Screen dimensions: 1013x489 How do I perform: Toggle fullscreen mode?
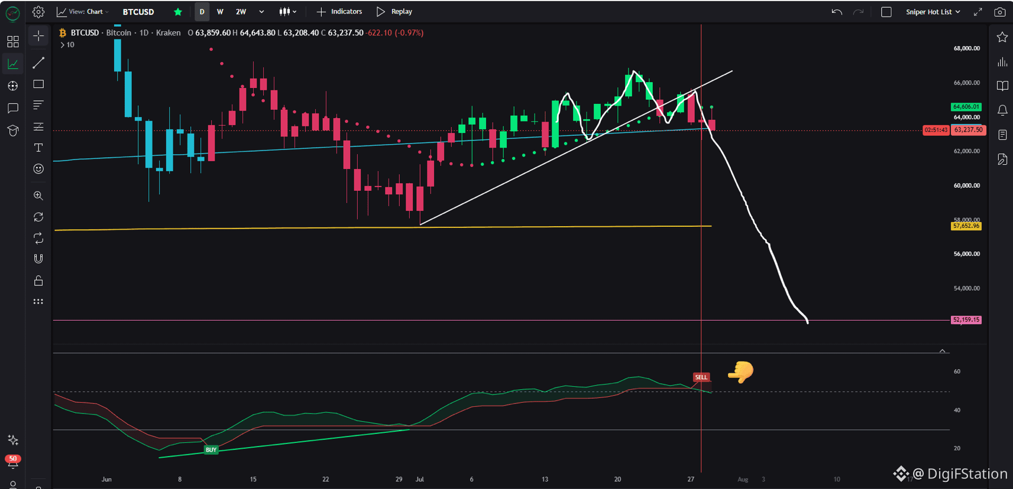(x=978, y=12)
